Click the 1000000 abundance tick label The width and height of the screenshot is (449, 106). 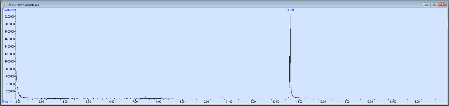click(10, 62)
